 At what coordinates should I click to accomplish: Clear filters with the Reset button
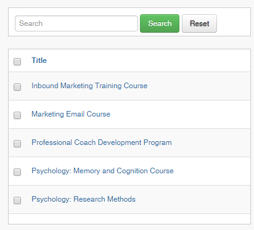[x=199, y=23]
